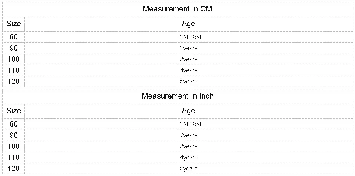Click size 90 cell in CM table
Screen dimensions: 355x176
click(x=14, y=48)
